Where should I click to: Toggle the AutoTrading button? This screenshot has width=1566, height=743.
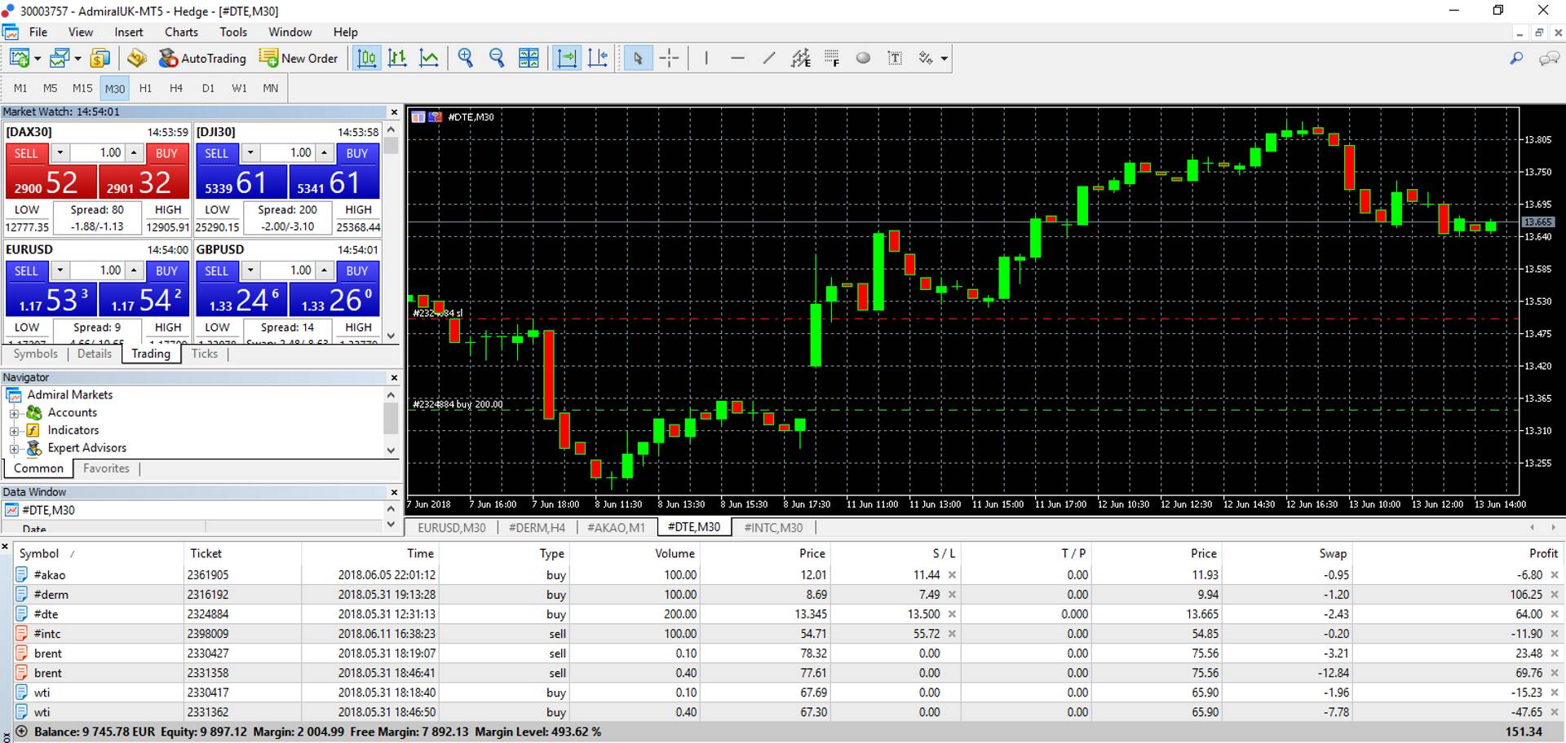coord(202,58)
